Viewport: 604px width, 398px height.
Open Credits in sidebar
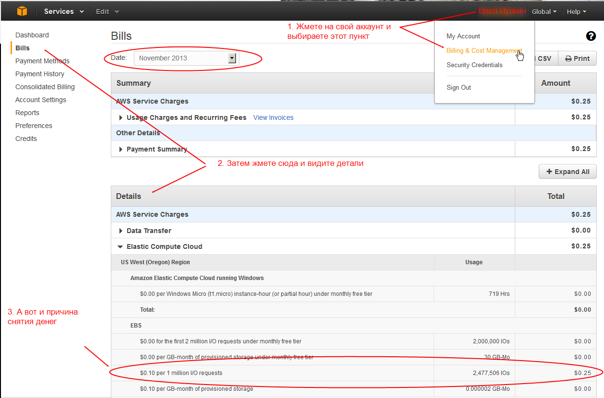[x=26, y=139]
